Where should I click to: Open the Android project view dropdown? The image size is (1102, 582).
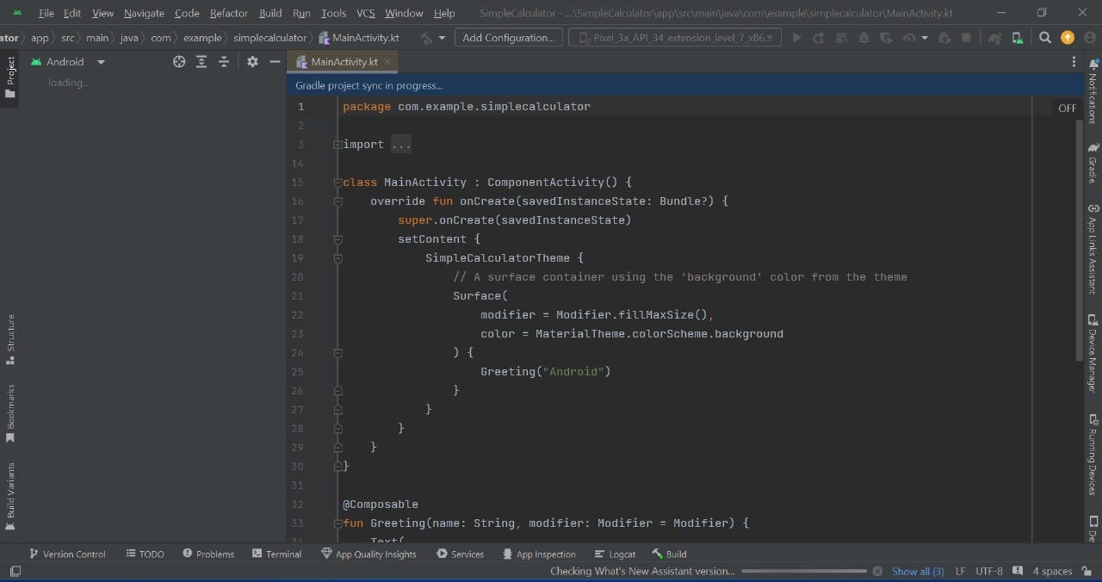point(68,62)
